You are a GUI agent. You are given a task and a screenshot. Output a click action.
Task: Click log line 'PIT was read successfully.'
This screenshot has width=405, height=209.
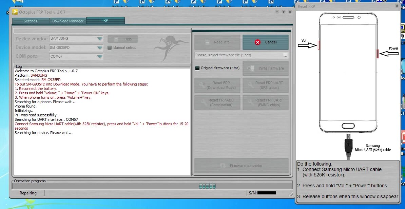pyautogui.click(x=36, y=115)
